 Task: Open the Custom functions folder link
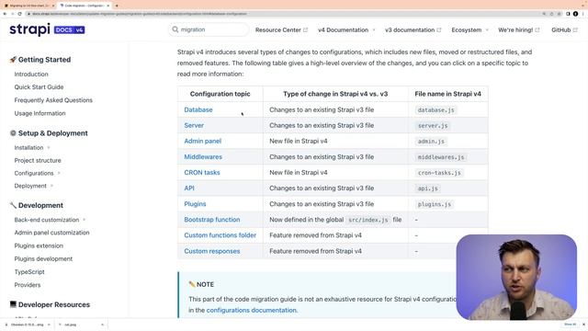(x=220, y=235)
